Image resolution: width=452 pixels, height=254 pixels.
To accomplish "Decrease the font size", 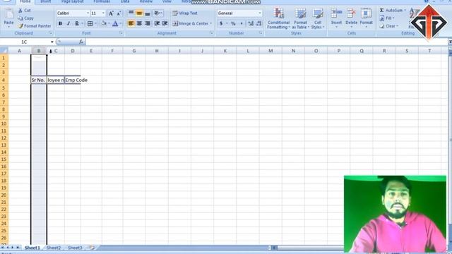I will pos(119,13).
